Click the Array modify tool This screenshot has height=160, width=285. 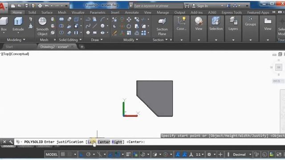(x=143, y=33)
